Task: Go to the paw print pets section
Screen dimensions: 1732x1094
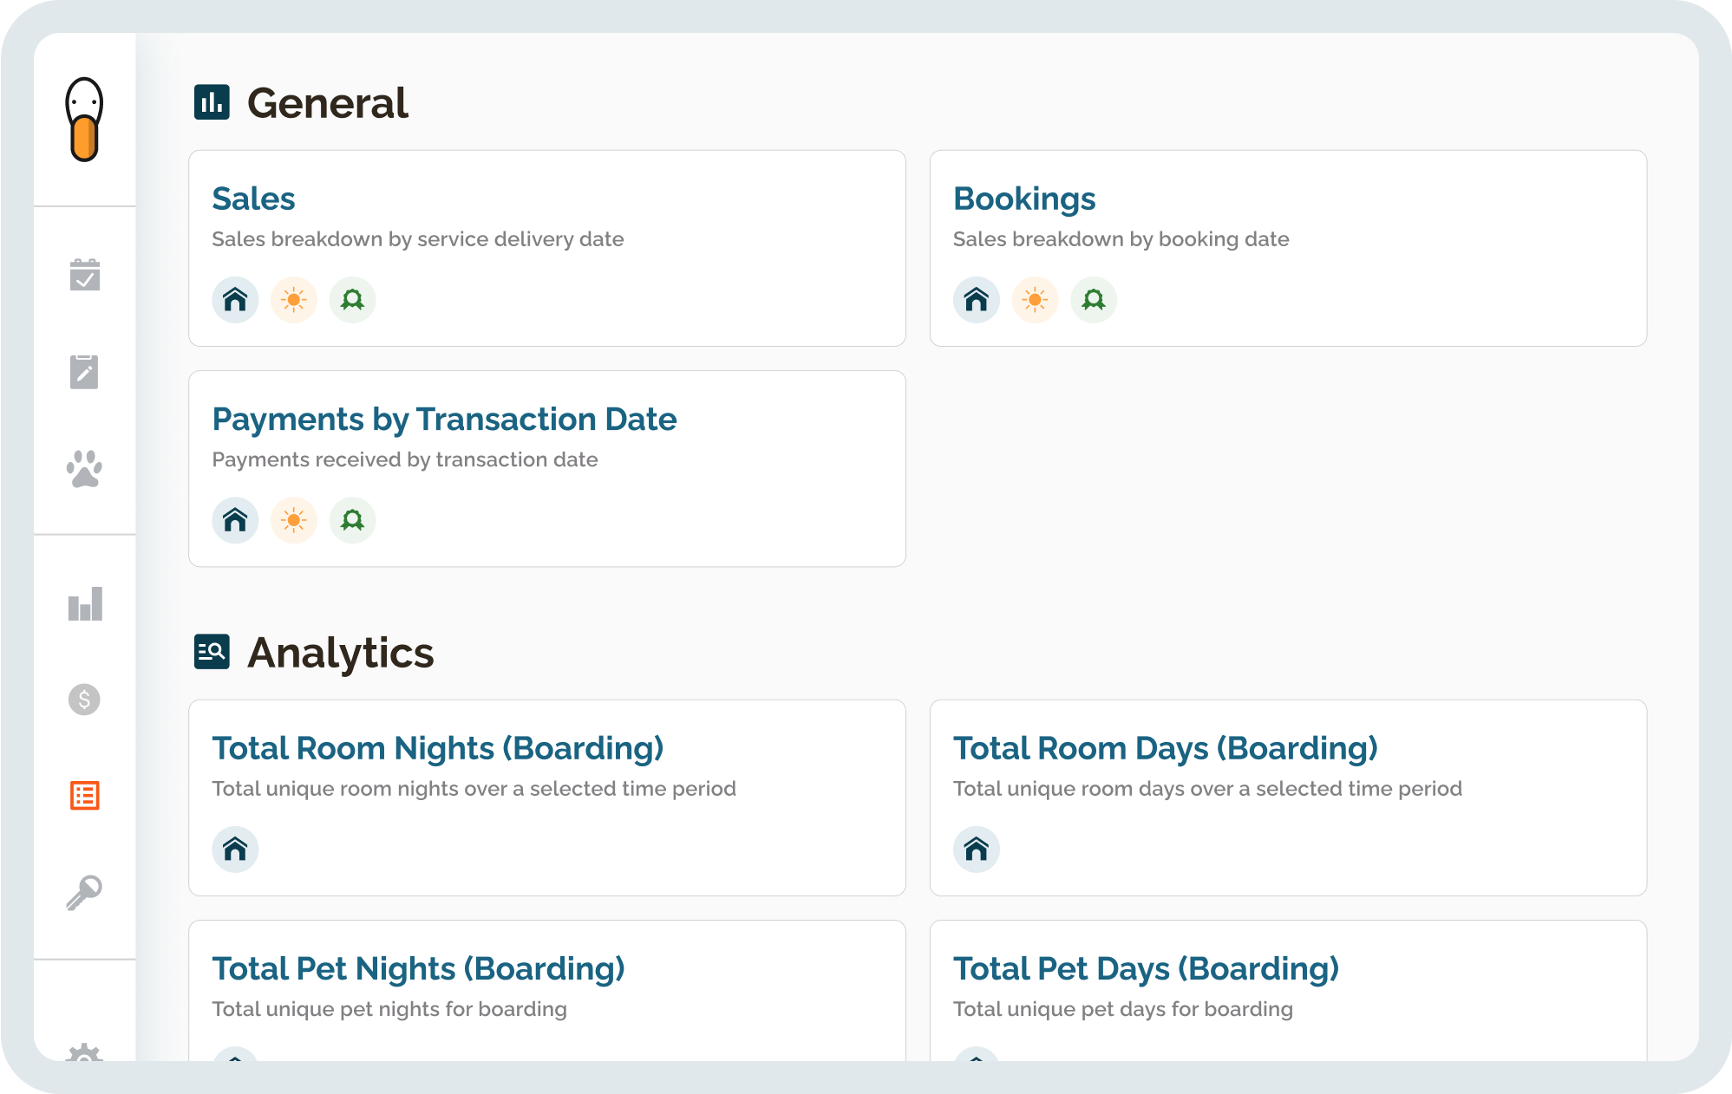Action: pos(84,469)
